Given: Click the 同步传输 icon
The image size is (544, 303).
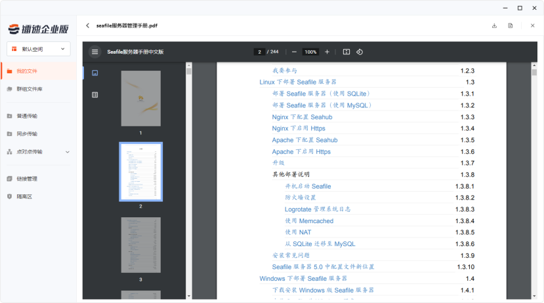Looking at the screenshot, I should 9,134.
